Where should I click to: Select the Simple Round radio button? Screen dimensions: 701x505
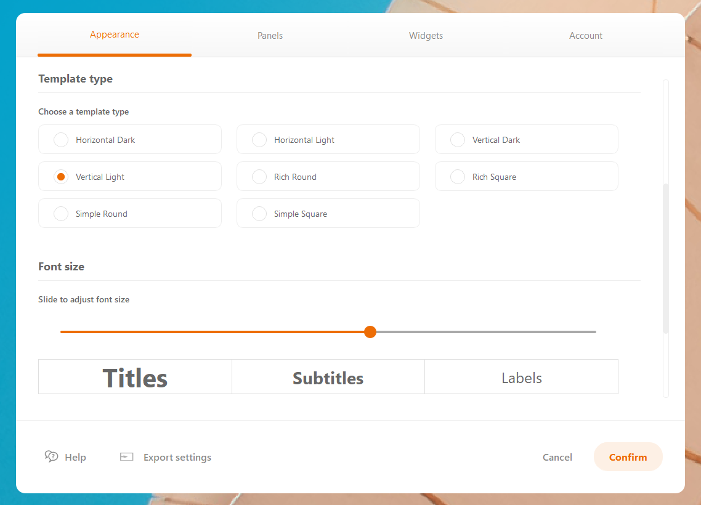(61, 214)
